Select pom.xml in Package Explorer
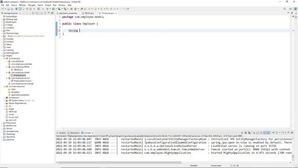 click(13, 120)
